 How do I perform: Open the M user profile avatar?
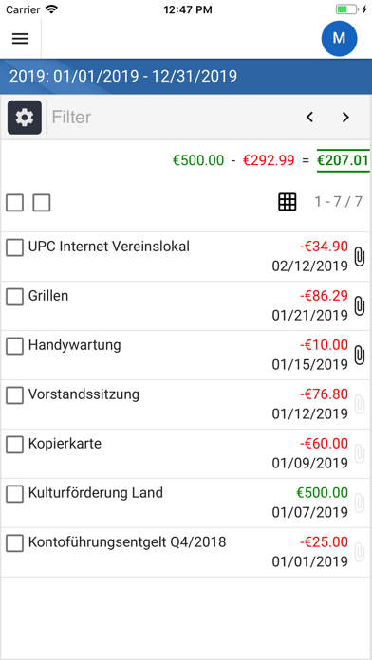[x=339, y=38]
